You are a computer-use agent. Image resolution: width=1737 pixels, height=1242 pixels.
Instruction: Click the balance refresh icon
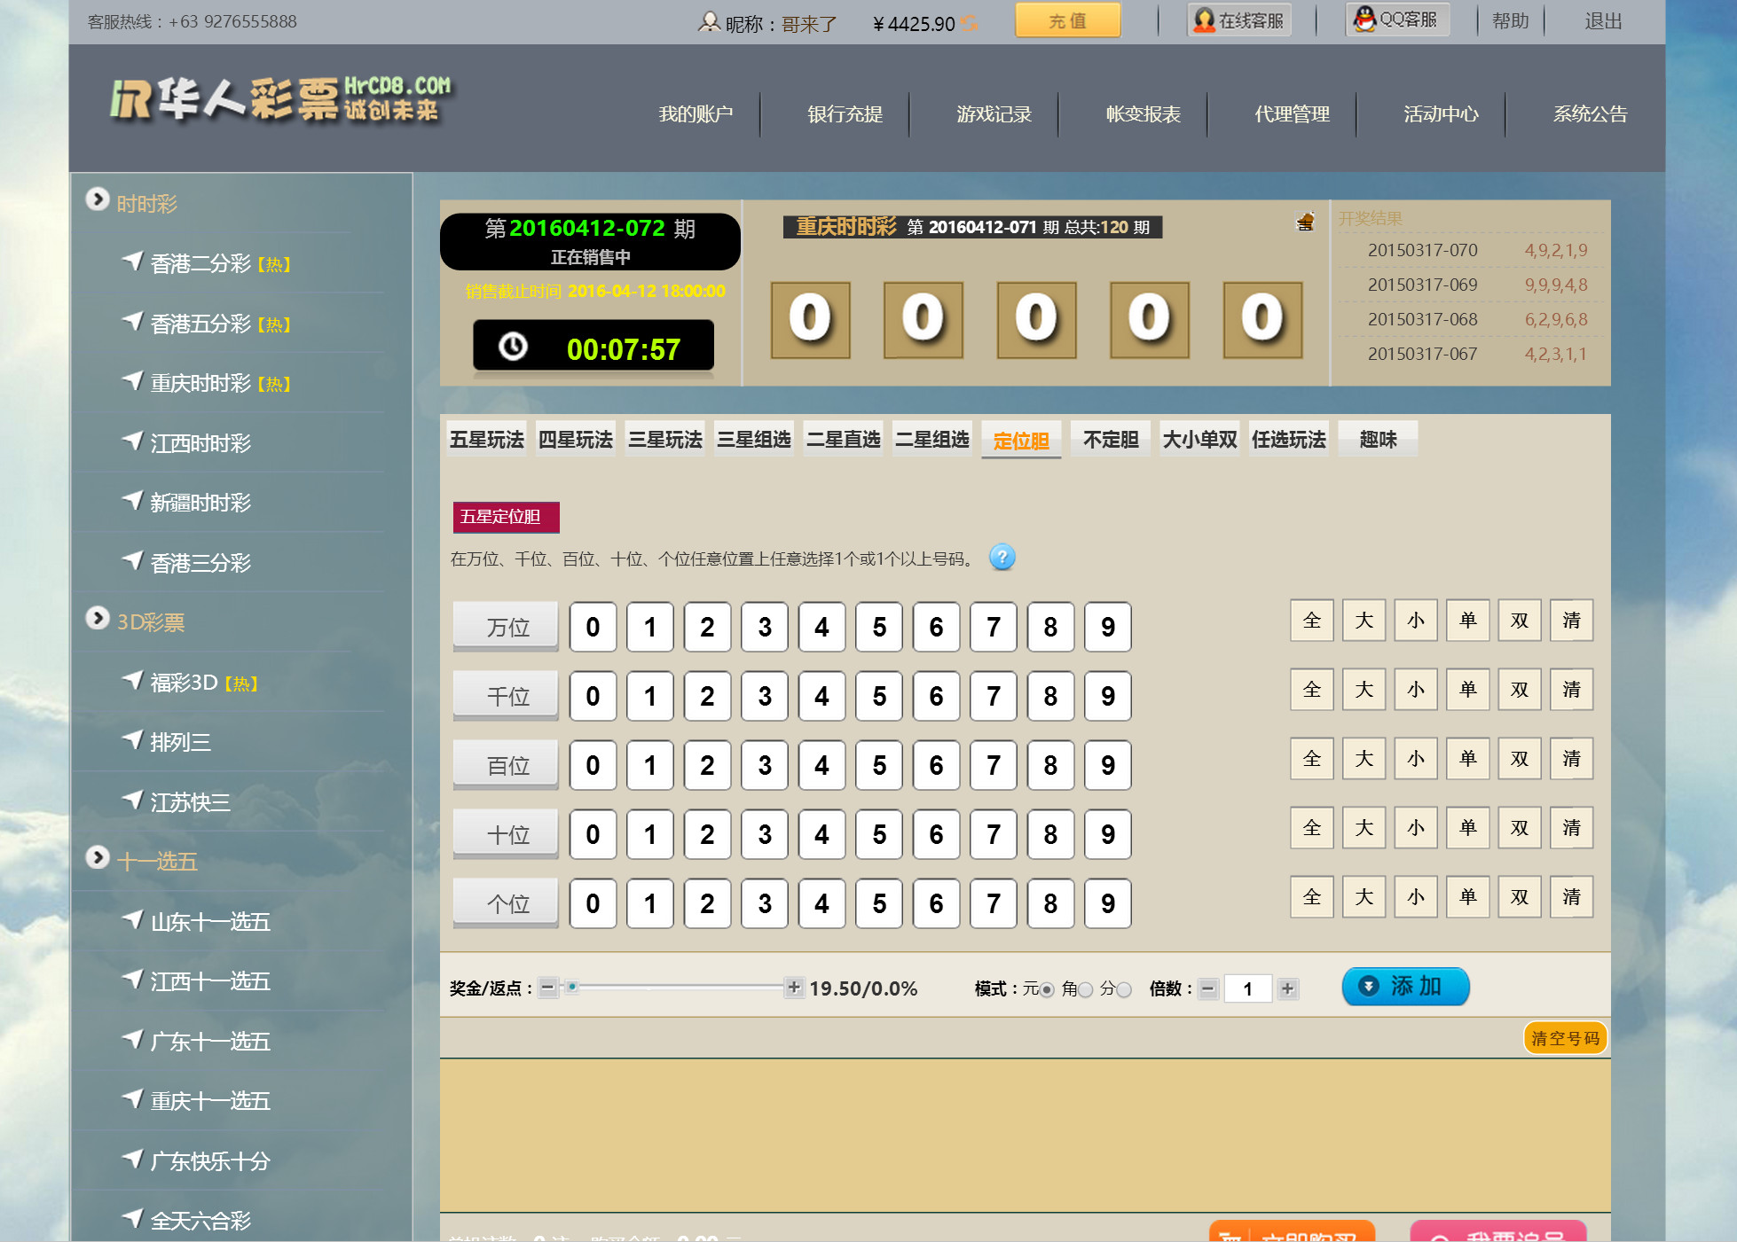(971, 24)
